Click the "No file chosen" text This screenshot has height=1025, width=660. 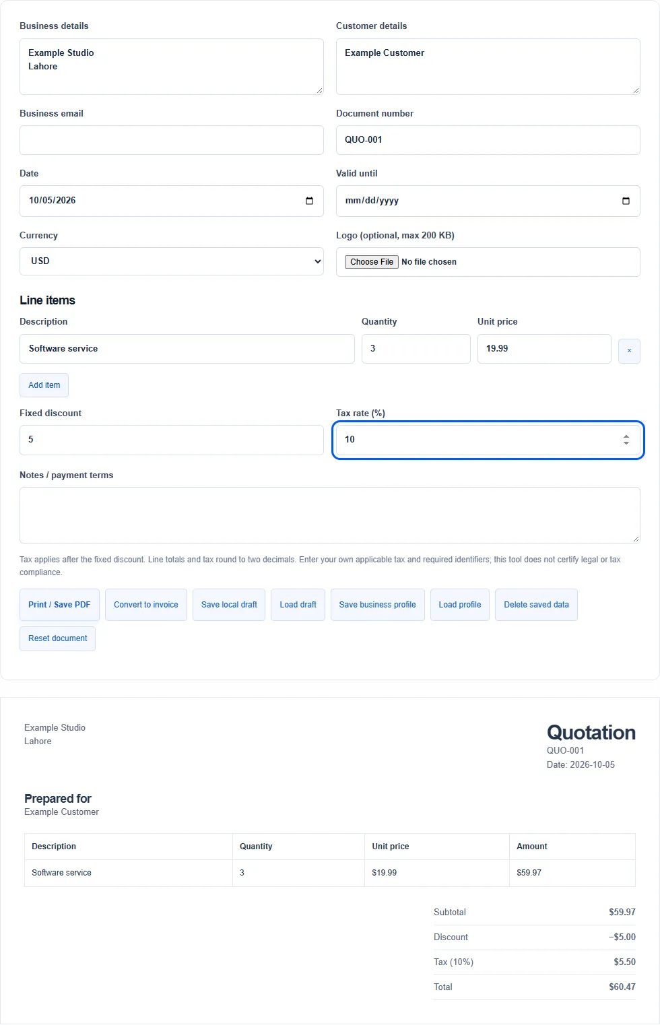click(429, 262)
